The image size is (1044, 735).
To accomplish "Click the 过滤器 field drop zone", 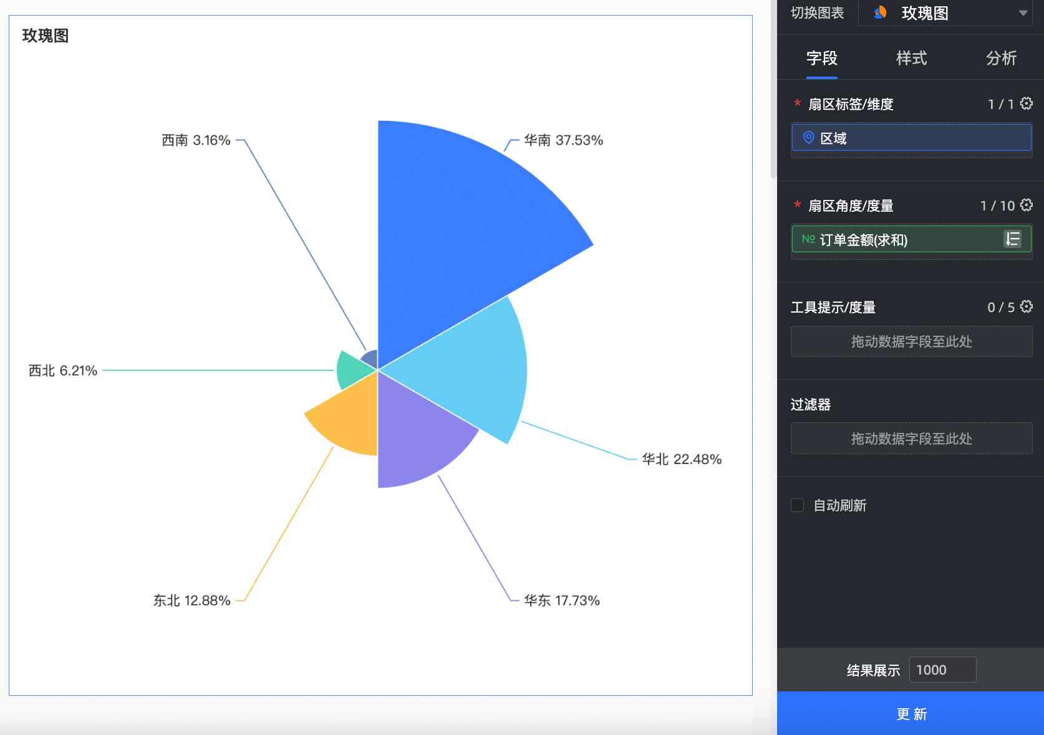I will tap(911, 439).
